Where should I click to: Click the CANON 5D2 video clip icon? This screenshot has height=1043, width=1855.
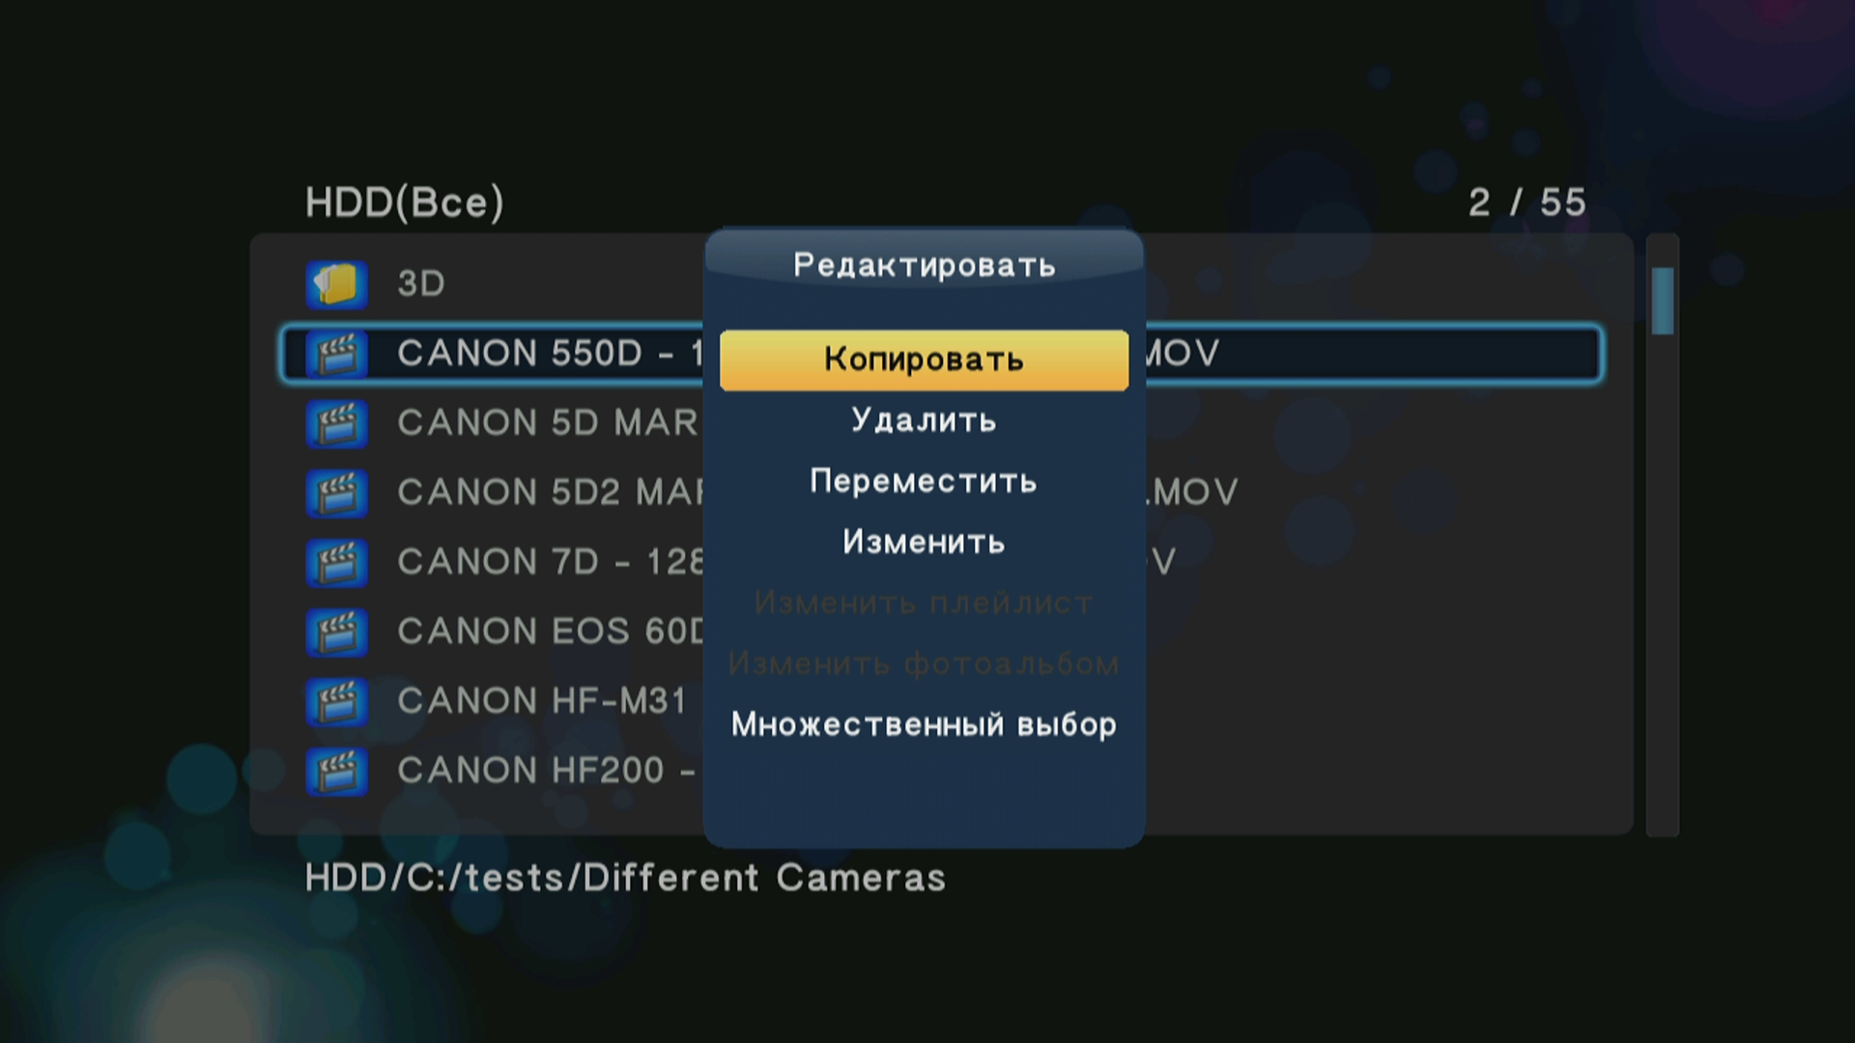336,493
